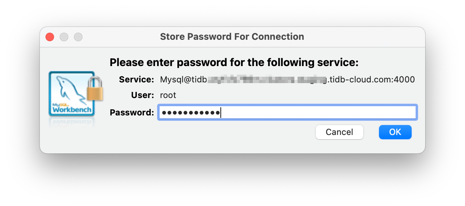Click the Password label text
The width and height of the screenshot is (465, 206).
(x=132, y=112)
